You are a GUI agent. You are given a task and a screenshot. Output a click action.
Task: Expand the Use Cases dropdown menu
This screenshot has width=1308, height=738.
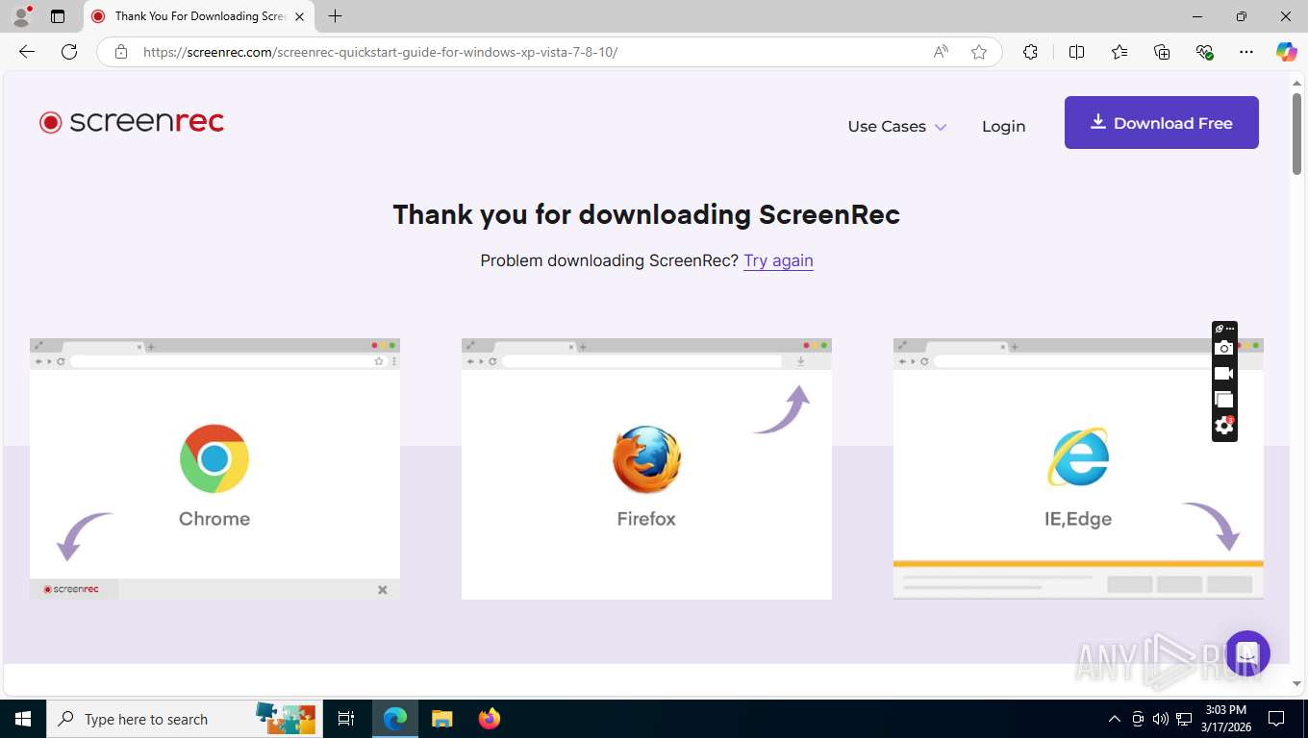click(x=896, y=126)
